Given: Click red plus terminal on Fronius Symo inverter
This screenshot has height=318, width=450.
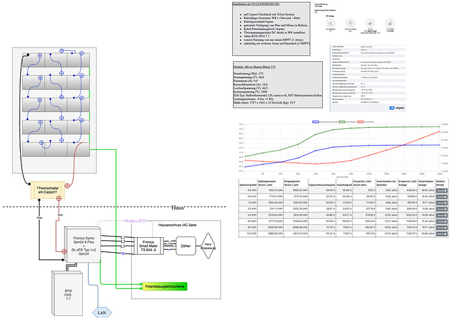Looking at the screenshot, I should (x=65, y=251).
